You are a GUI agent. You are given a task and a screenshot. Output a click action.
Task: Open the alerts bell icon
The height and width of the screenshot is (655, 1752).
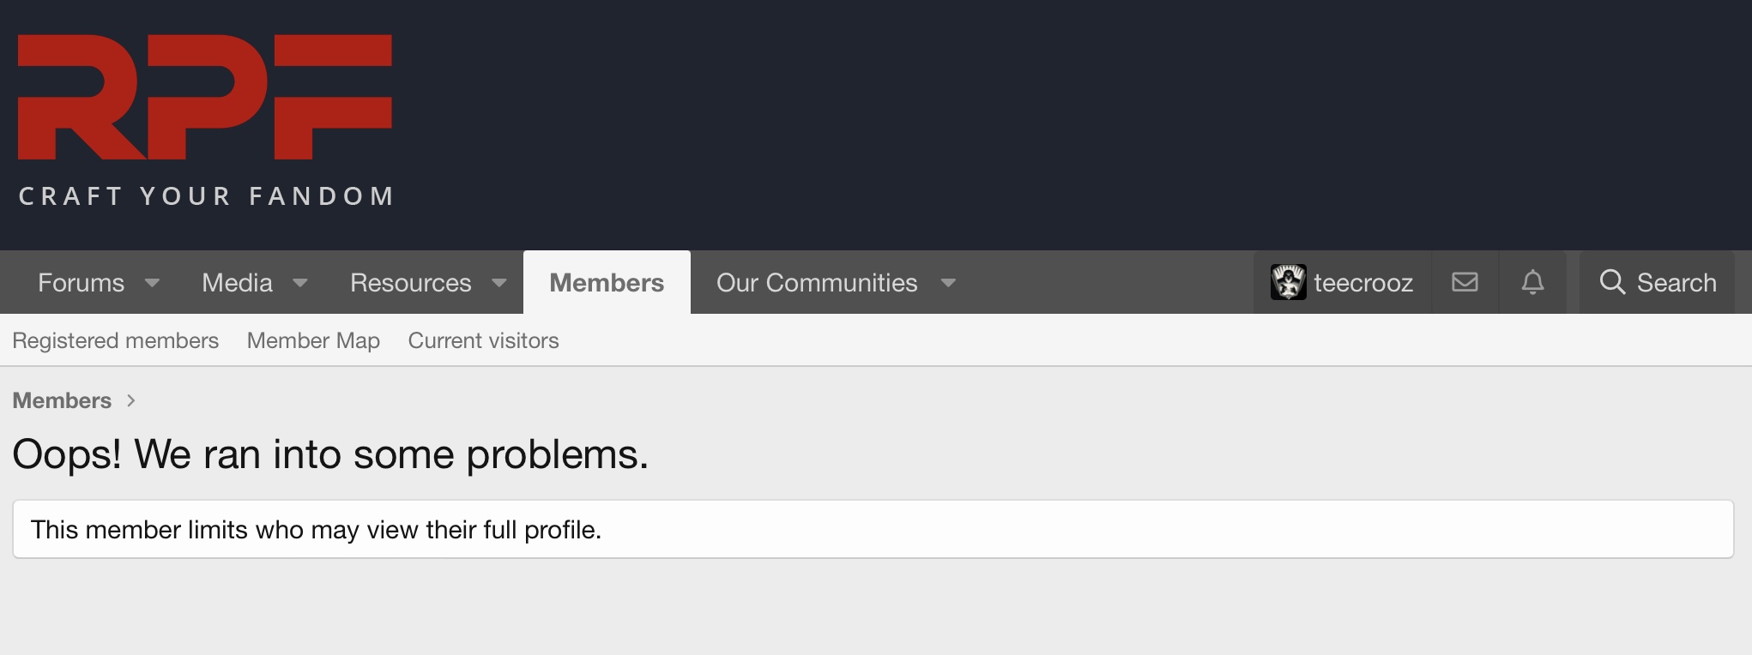point(1532,282)
